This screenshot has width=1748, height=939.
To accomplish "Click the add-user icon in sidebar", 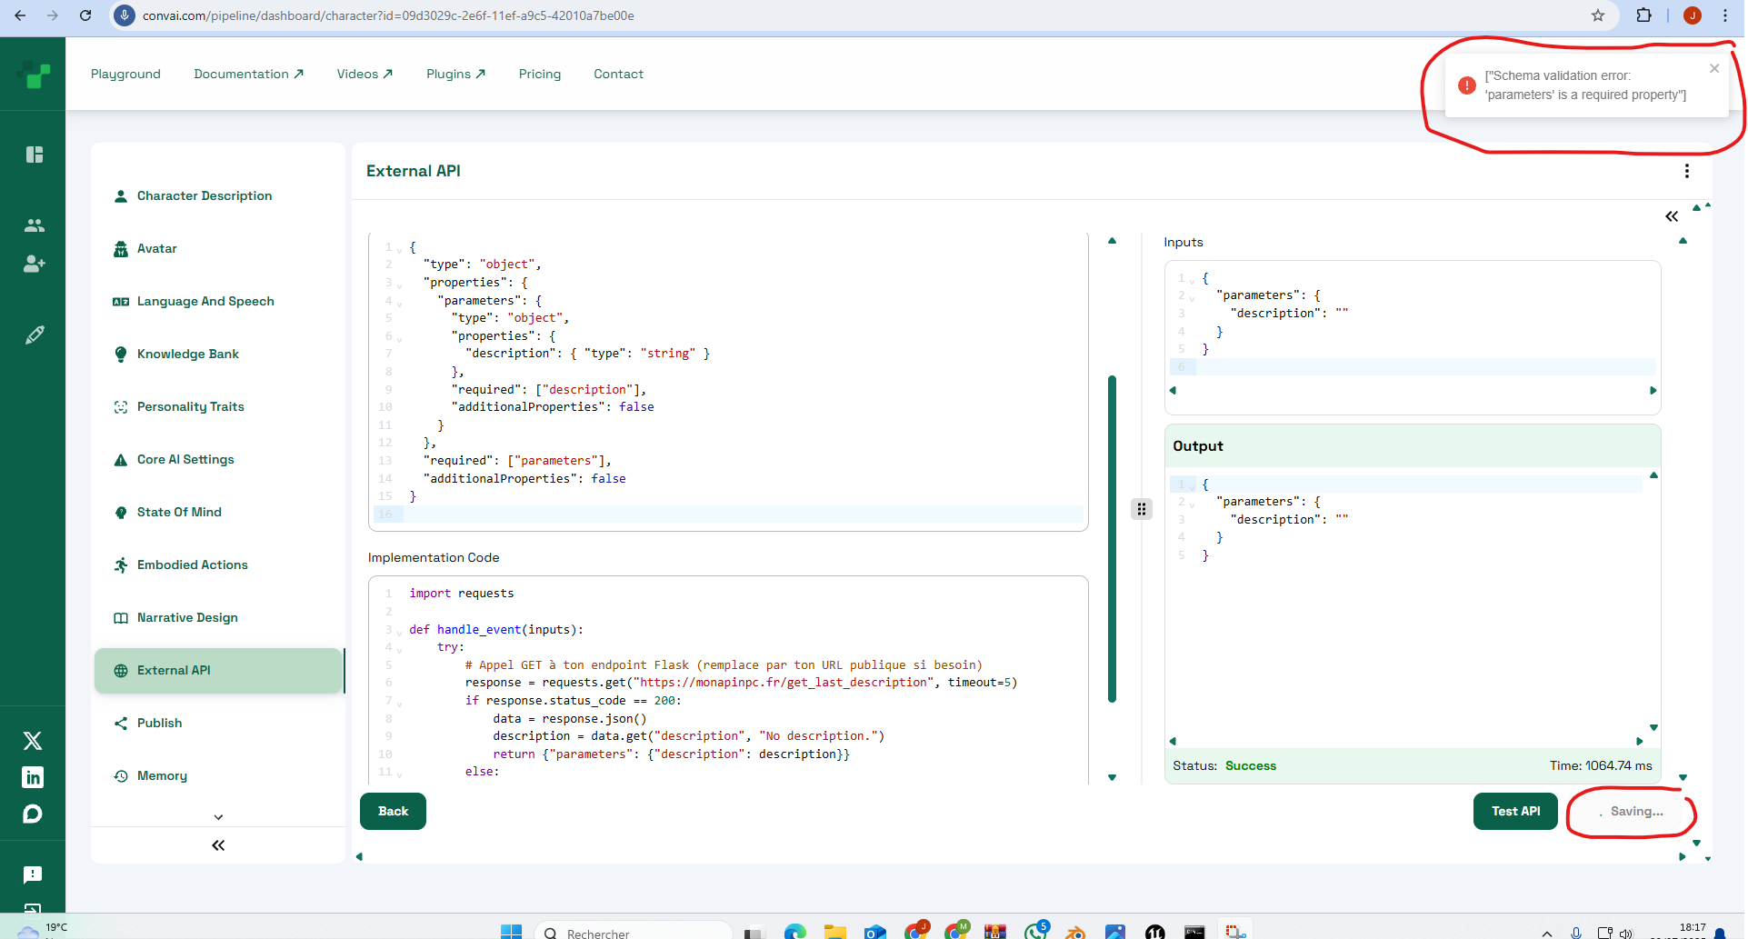I will (x=35, y=264).
